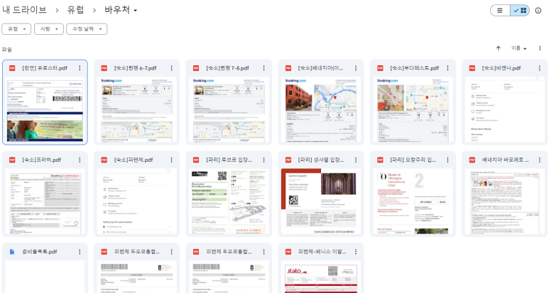This screenshot has height=293, width=549.
Task: Open three-dot menu of 베네치아 바포레토 file
Action: click(540, 160)
